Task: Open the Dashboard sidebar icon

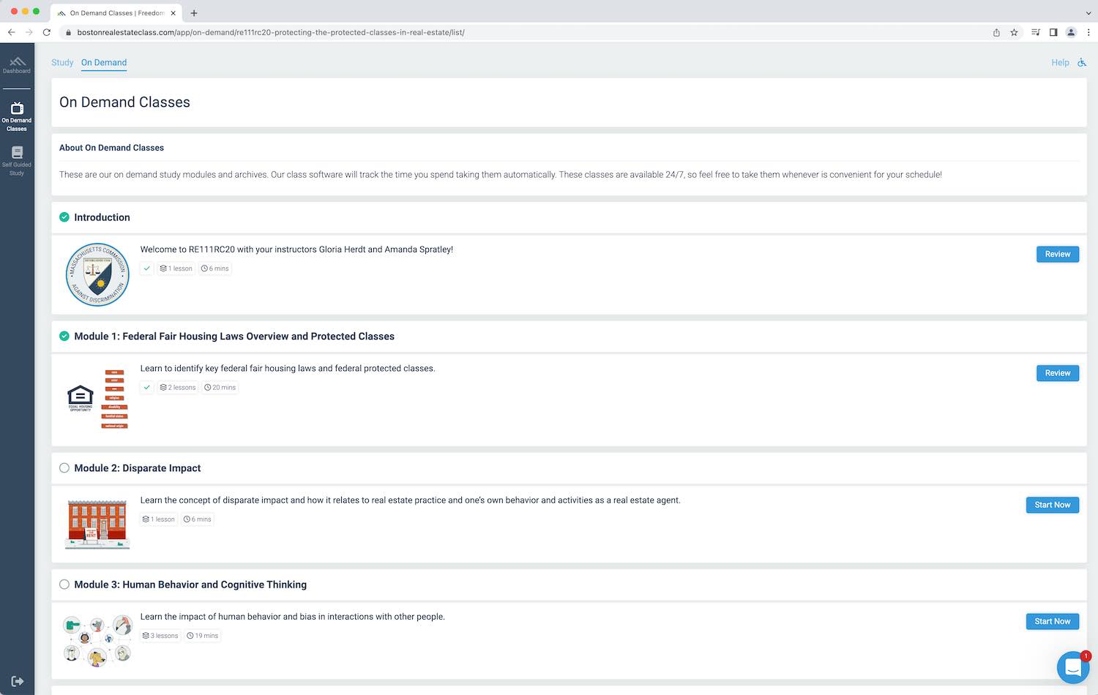Action: [17, 64]
